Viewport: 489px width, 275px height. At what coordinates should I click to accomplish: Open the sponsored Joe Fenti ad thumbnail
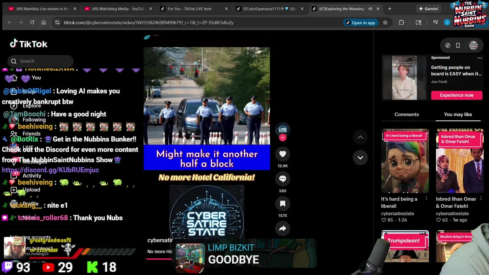(x=404, y=78)
